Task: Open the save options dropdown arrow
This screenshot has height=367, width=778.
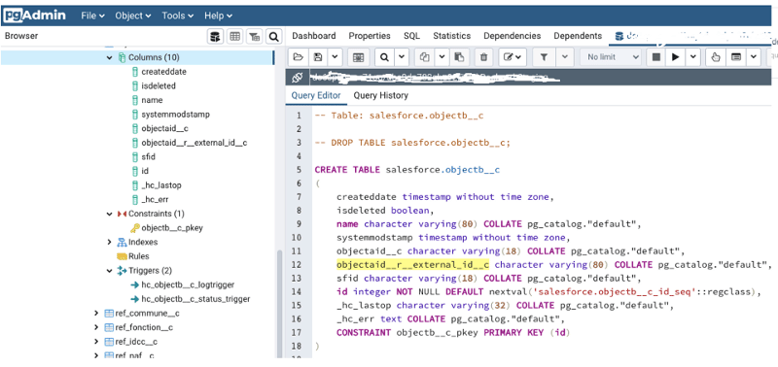Action: pyautogui.click(x=335, y=57)
